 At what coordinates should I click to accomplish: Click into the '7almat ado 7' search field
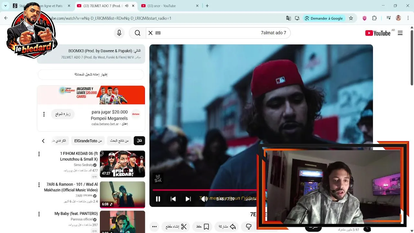pos(223,33)
